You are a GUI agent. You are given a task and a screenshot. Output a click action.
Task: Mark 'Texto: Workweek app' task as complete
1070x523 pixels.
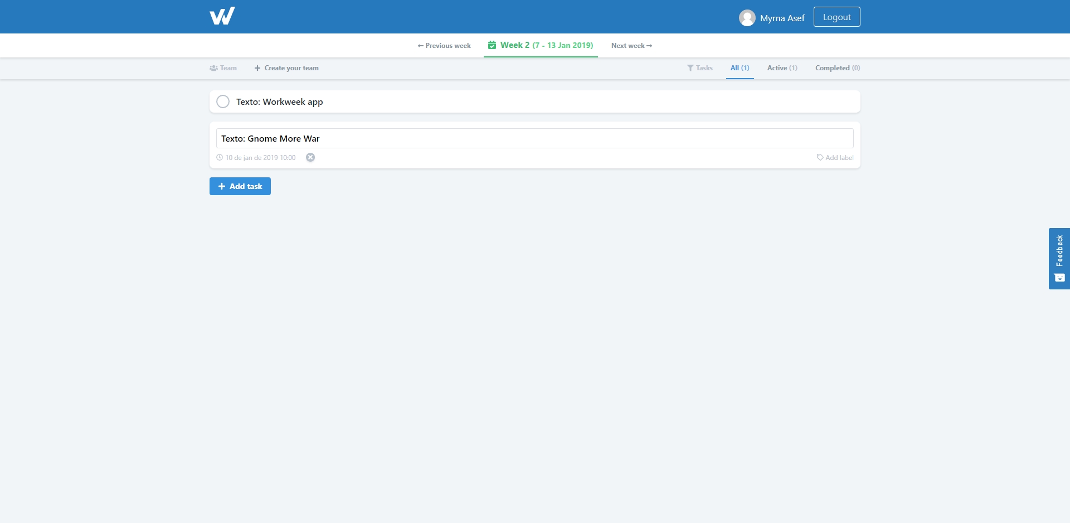coord(223,101)
